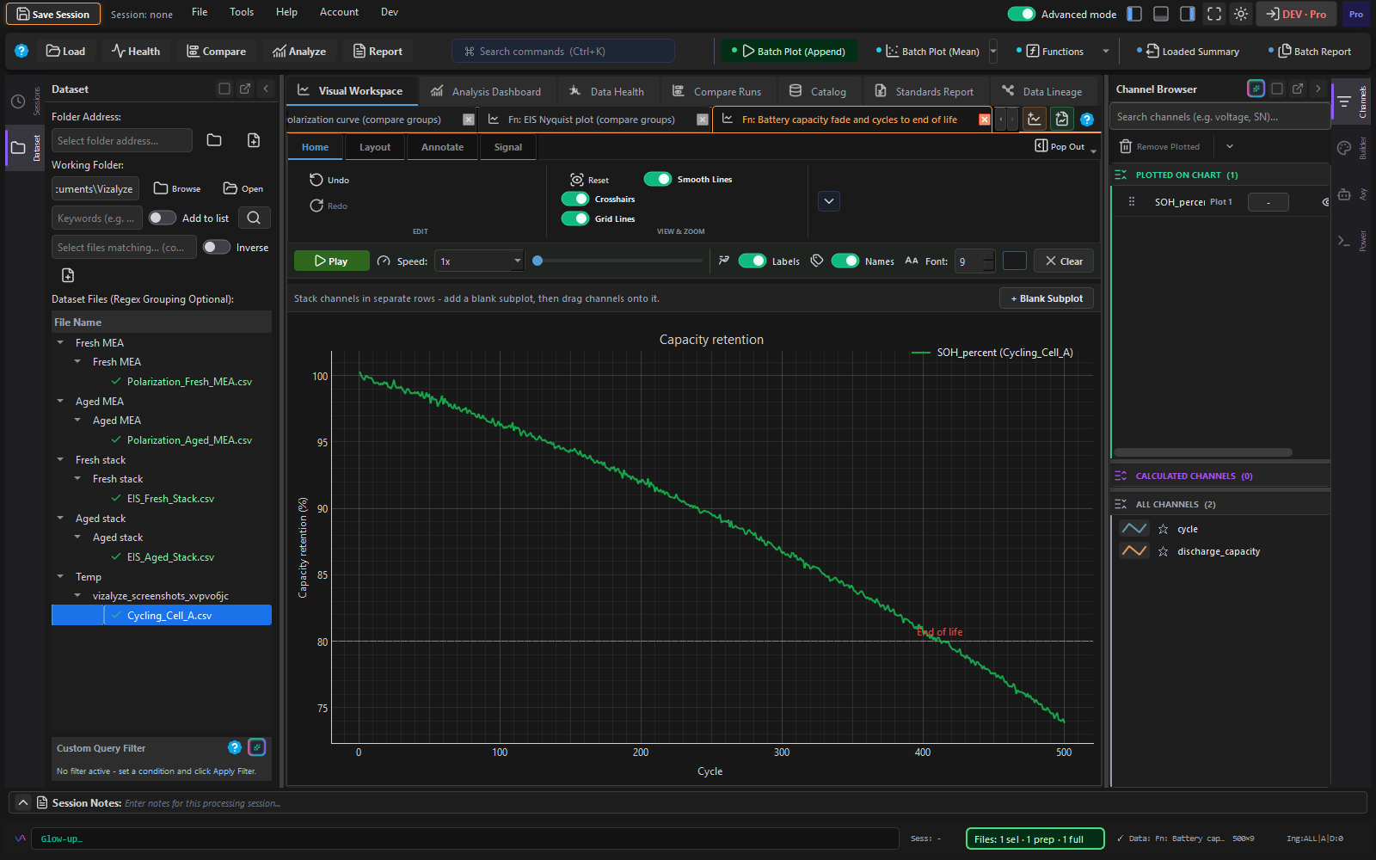Switch to the Compare Runs tab

tap(717, 91)
